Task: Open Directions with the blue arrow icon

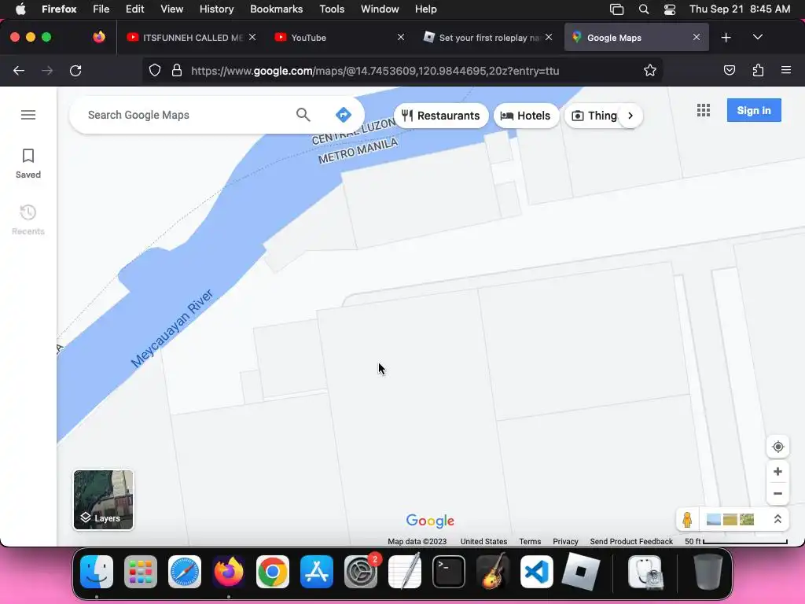Action: point(344,115)
